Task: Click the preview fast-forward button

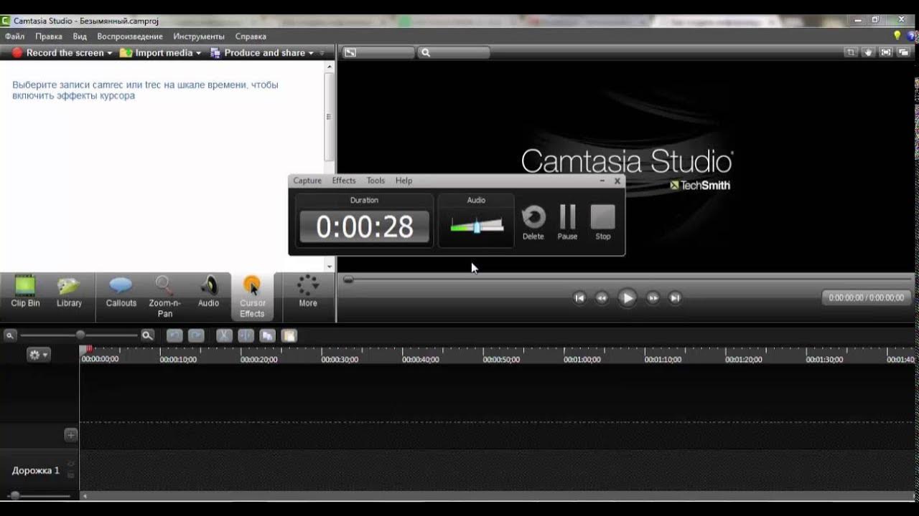Action: click(653, 298)
